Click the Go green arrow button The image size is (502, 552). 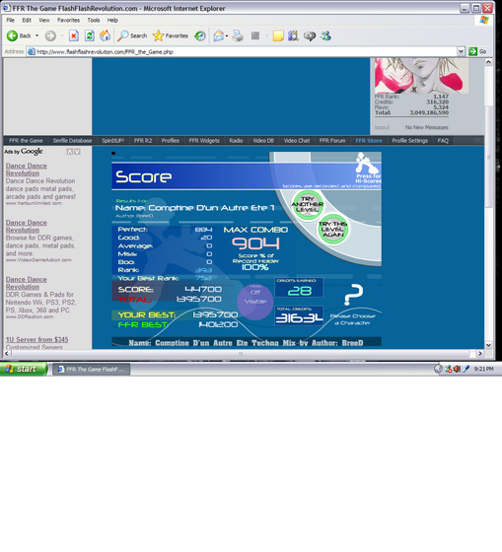(x=472, y=51)
